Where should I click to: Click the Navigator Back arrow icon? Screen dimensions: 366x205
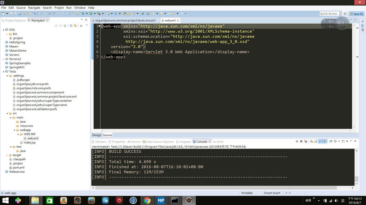click(56, 26)
